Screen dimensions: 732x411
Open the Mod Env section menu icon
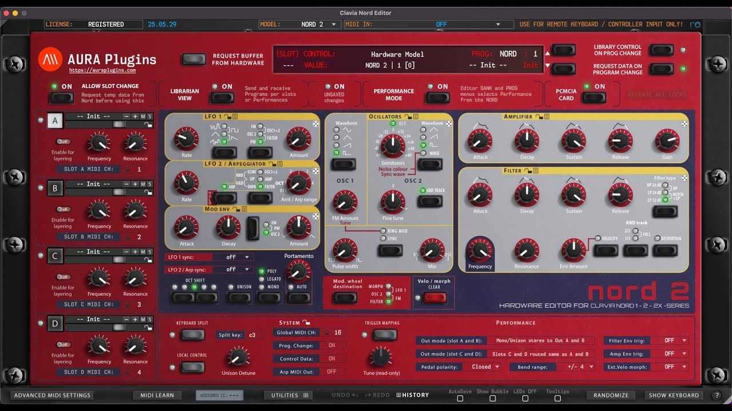[244, 209]
